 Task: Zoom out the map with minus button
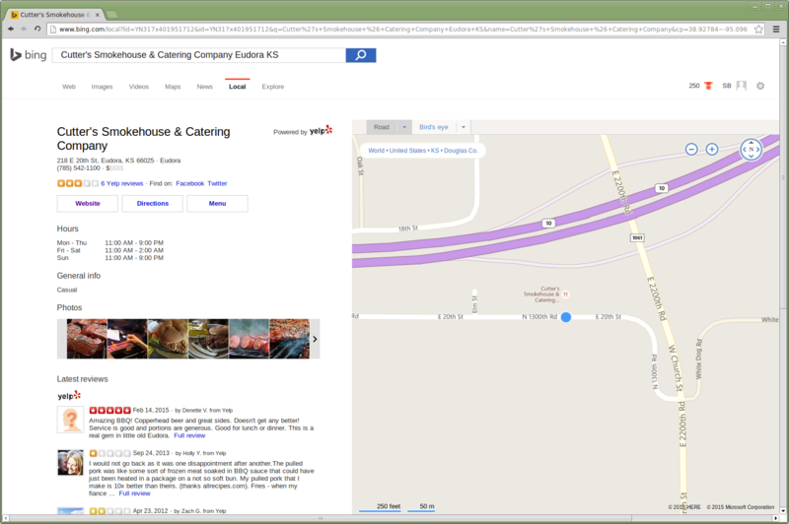pyautogui.click(x=691, y=149)
